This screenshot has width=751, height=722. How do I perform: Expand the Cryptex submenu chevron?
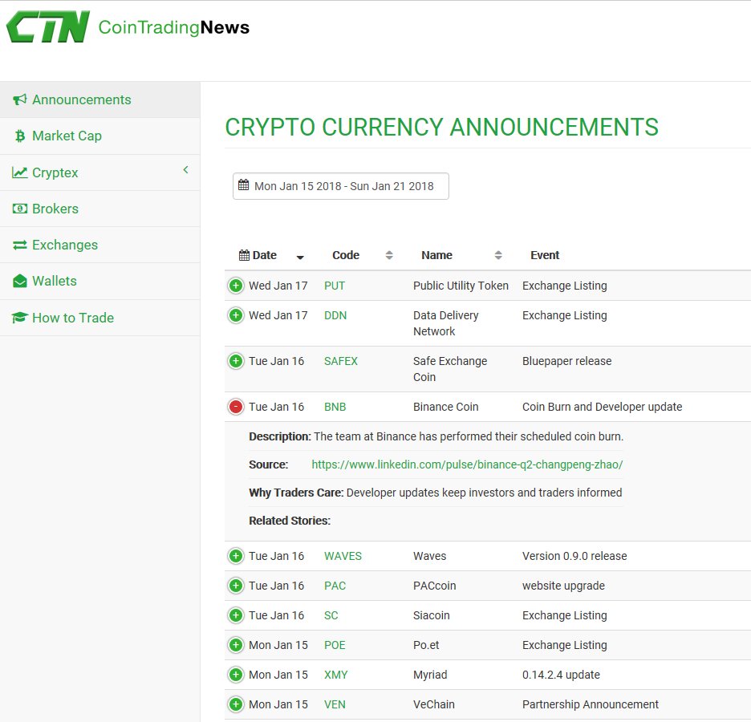coord(186,170)
